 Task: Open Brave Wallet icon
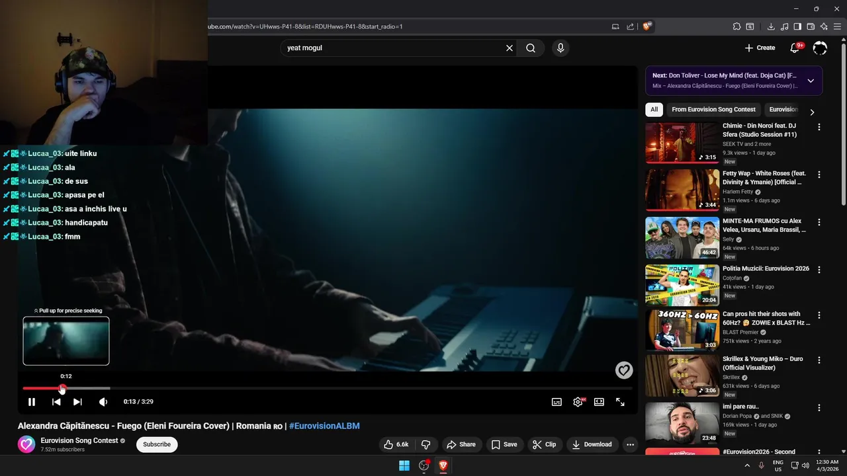[811, 26]
